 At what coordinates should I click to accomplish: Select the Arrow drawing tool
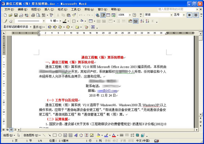pyautogui.click(x=49, y=135)
